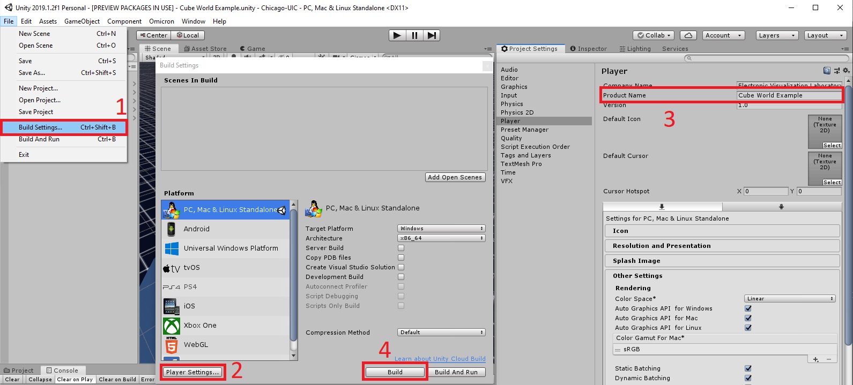Open the cloud services icon button
The height and width of the screenshot is (385, 853).
point(688,35)
